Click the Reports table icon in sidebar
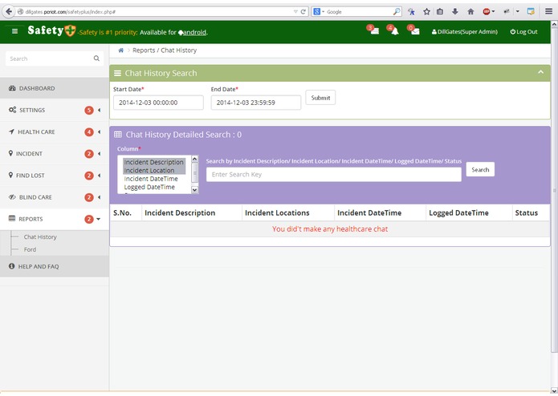This screenshot has height=396, width=558. 12,218
